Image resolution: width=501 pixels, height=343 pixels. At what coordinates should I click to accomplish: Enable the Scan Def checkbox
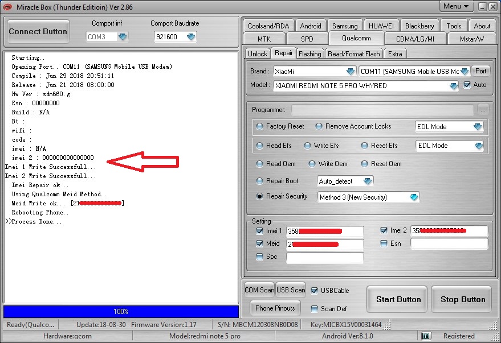(x=315, y=308)
